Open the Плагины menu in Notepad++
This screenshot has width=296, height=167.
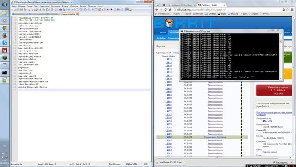pos(92,6)
